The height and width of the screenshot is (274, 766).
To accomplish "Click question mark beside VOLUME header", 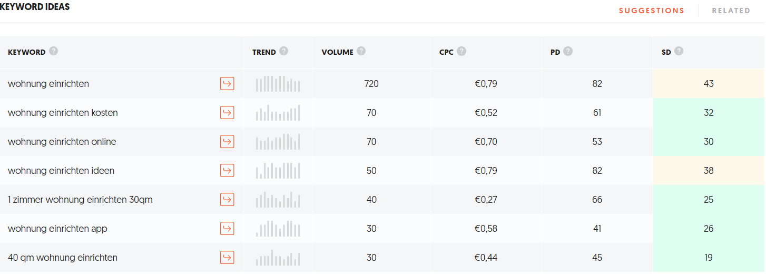I will pos(361,51).
